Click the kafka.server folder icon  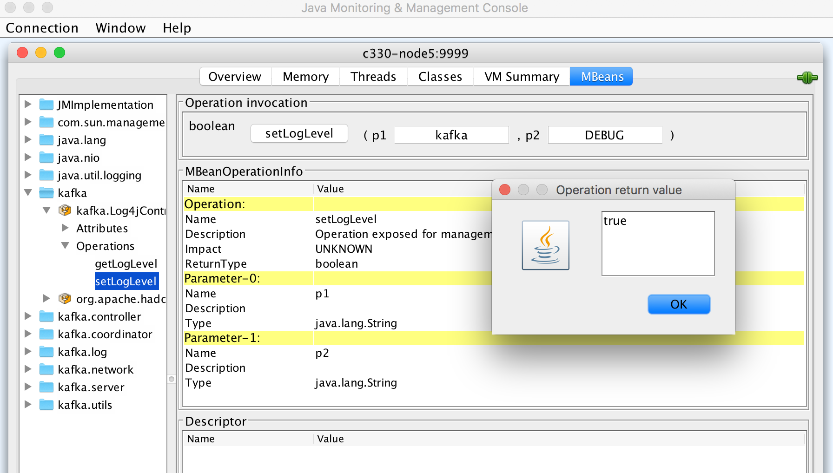46,387
